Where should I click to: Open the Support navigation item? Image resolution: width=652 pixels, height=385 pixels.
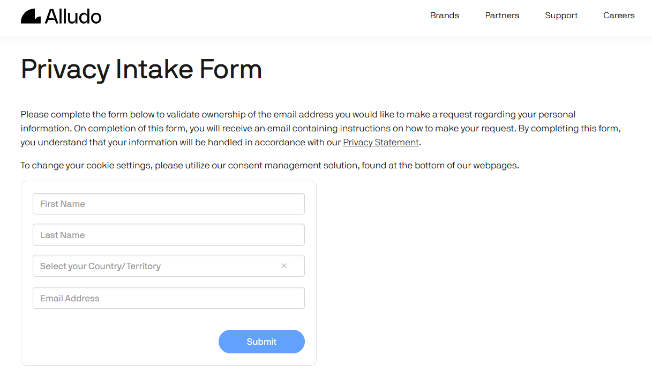click(561, 16)
